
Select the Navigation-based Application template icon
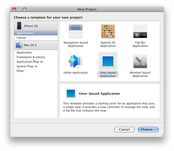(76, 31)
